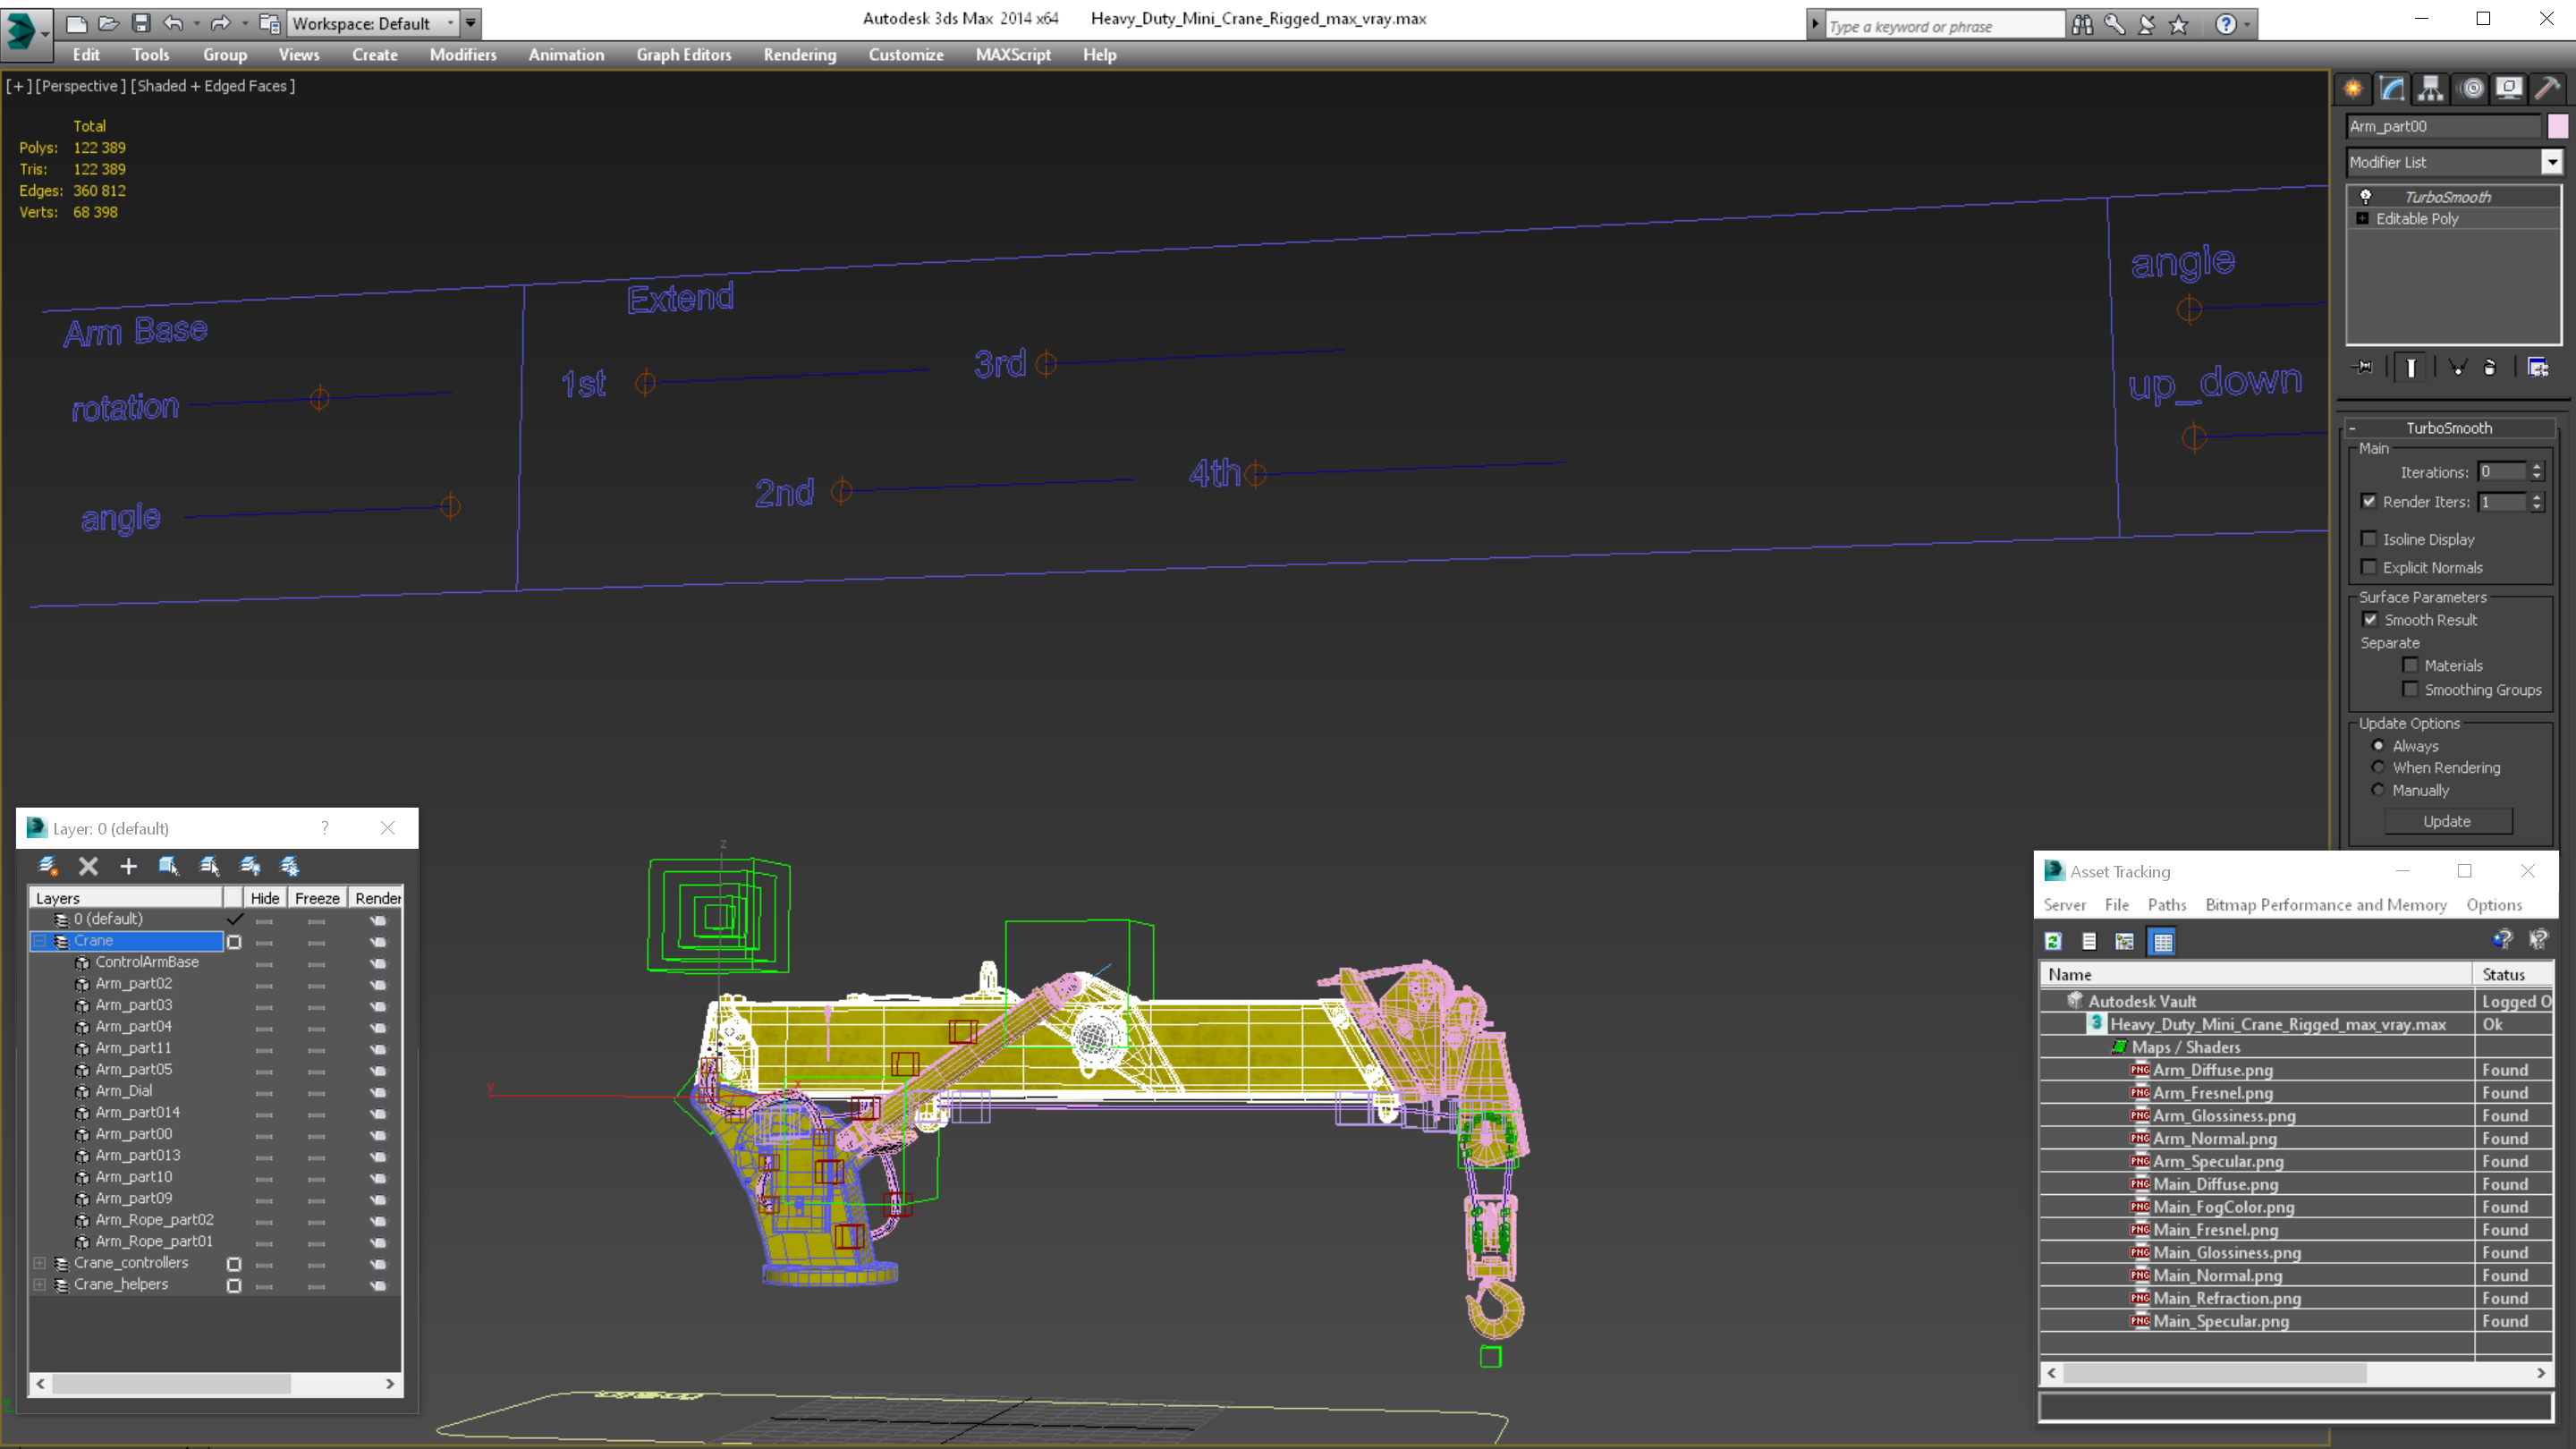Click the Pin Stack icon below modifier stack
Screen dimensions: 2576x1449
[x=2364, y=367]
